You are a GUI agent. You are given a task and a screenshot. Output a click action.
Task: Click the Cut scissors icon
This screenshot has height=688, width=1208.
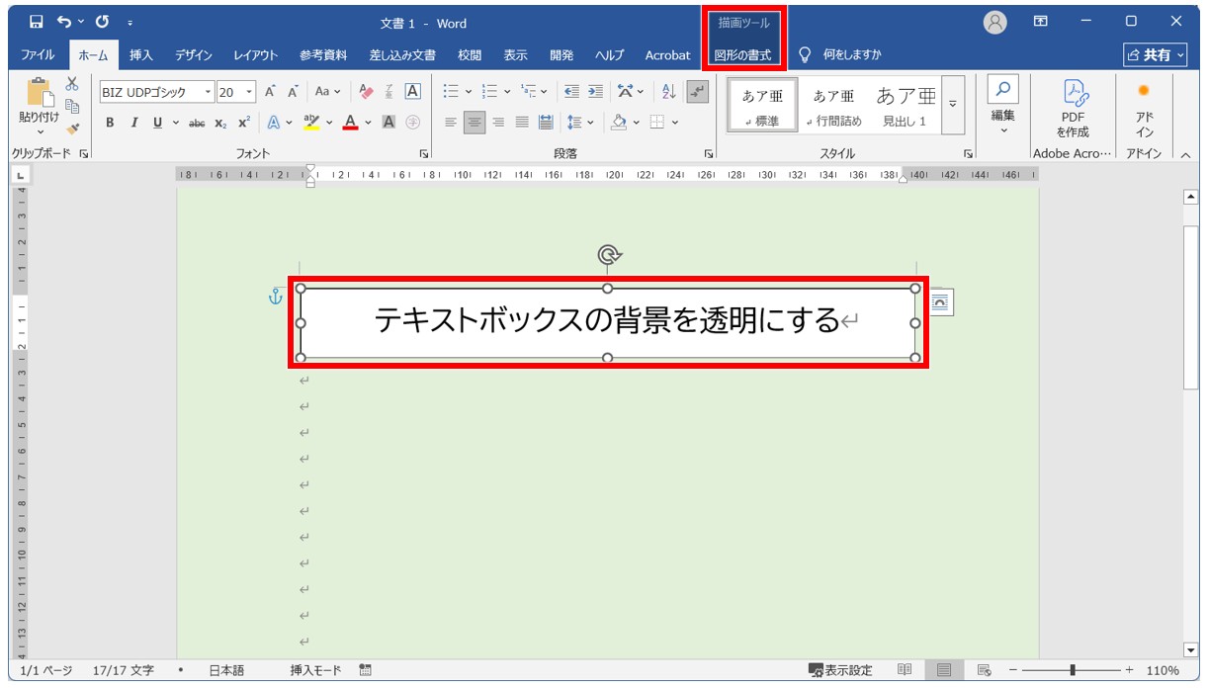tap(72, 84)
